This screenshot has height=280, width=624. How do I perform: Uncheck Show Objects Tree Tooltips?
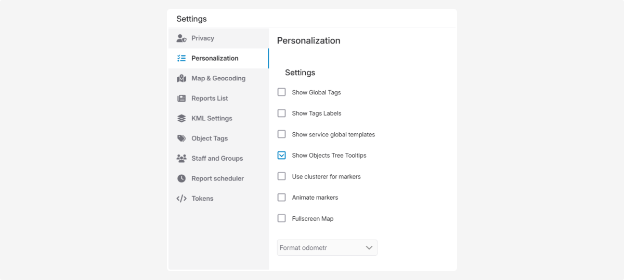point(282,155)
